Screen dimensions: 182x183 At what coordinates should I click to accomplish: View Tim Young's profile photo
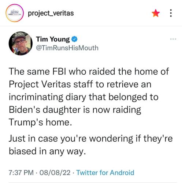[x=21, y=44]
